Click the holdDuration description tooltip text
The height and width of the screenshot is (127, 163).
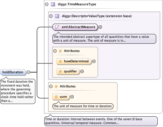click(x=17, y=91)
